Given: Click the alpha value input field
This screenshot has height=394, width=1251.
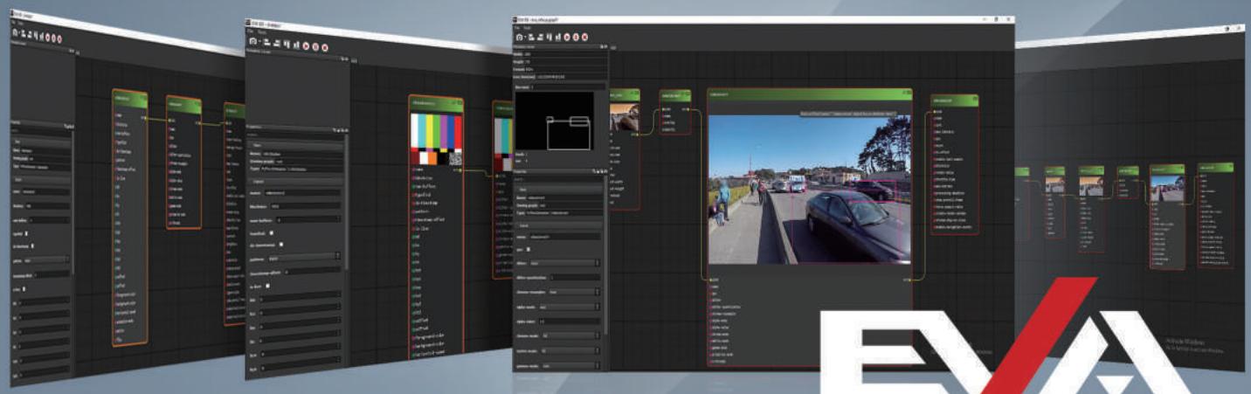Looking at the screenshot, I should tap(570, 320).
